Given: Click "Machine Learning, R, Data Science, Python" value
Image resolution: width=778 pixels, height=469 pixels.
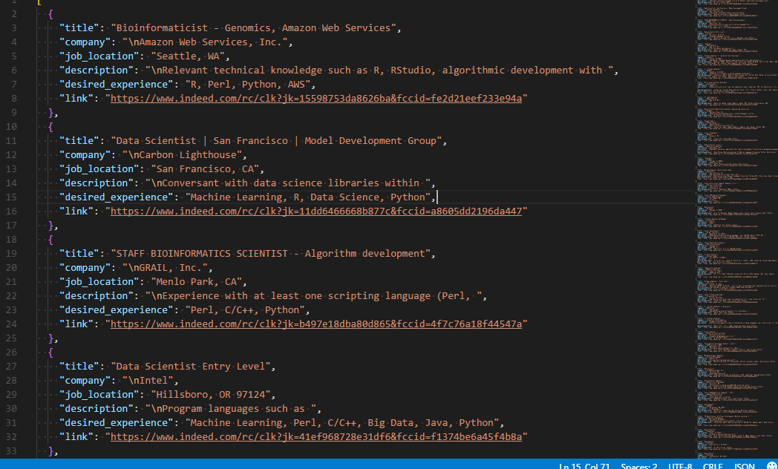Looking at the screenshot, I should pyautogui.click(x=307, y=197).
